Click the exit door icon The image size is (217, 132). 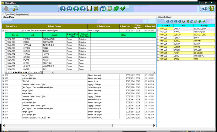tap(211, 9)
